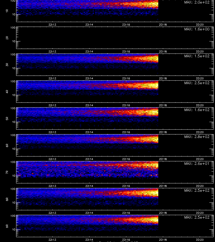215x242 pixels.
Task: Click the '10' y-axis label of 1R panel
Action: [14, 15]
